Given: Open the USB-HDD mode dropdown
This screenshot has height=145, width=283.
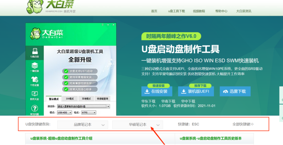Looking at the screenshot, I should click(65, 113).
